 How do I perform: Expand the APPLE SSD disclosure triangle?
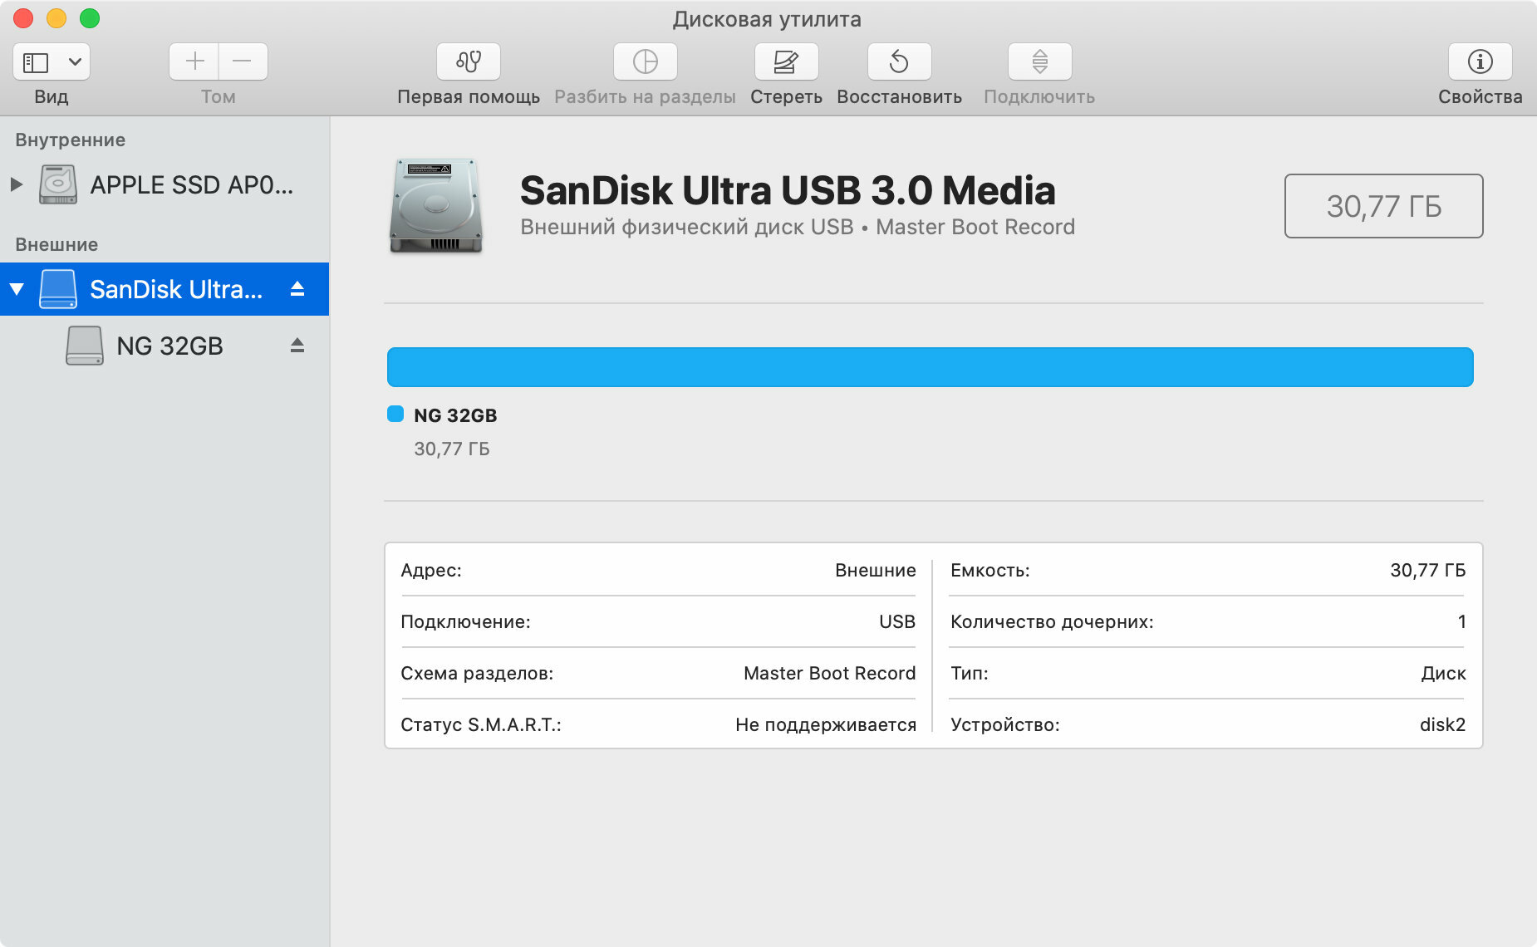point(16,184)
